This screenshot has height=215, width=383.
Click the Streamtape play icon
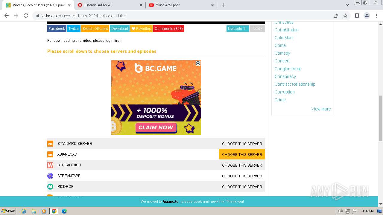tap(50, 176)
